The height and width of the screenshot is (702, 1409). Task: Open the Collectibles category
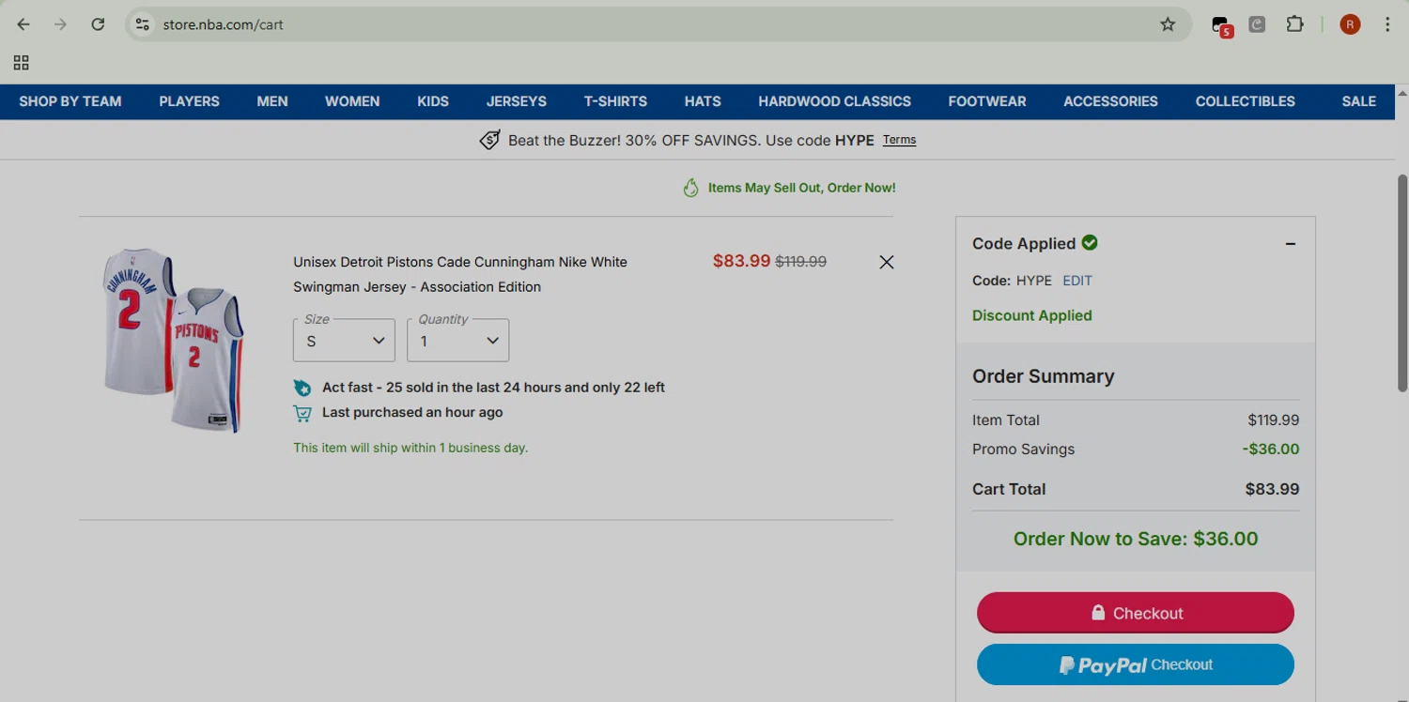[1245, 101]
